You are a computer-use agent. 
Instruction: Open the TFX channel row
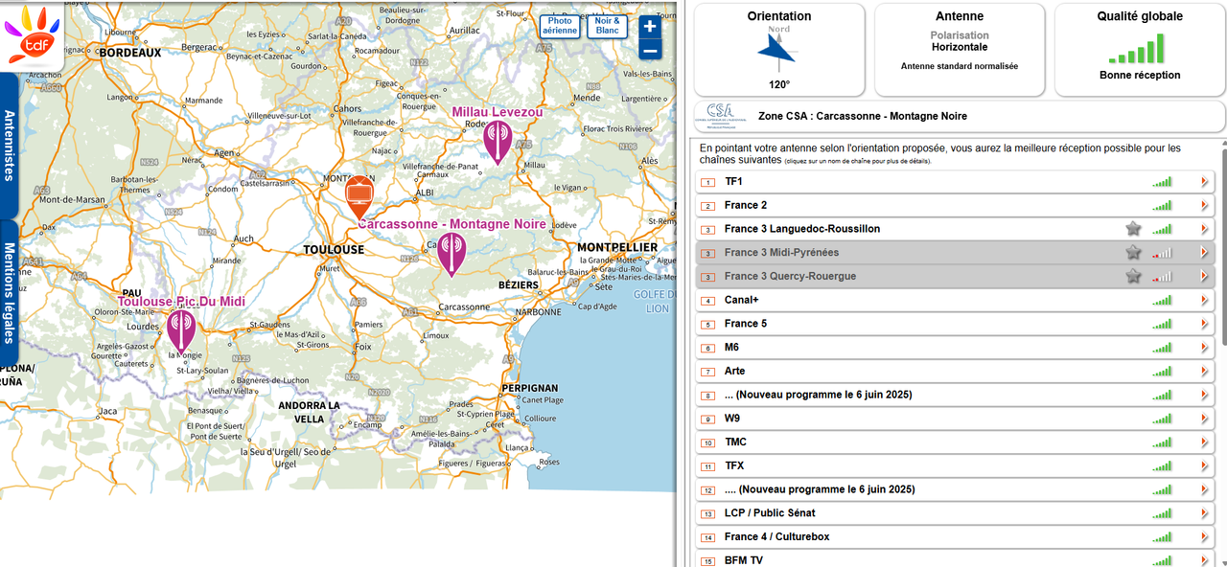tap(955, 466)
